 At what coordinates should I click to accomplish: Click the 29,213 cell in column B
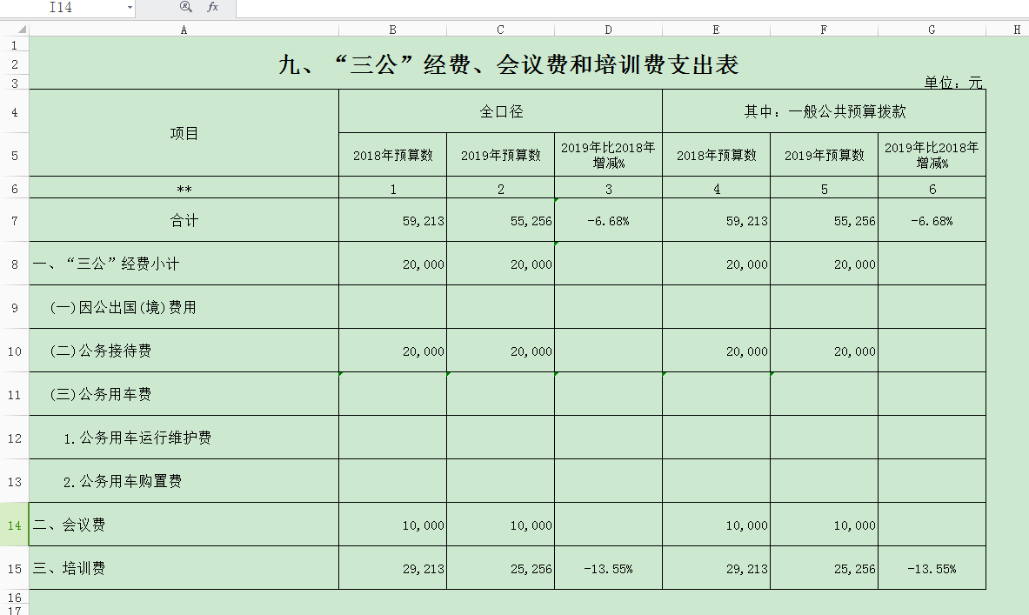tap(393, 569)
